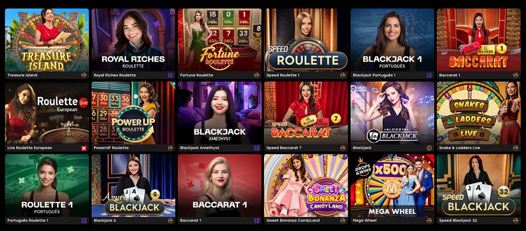Viewport: 526px width, 231px height.
Task: Click provider icon next to Speed Blackjack 32
Action: 516,221
